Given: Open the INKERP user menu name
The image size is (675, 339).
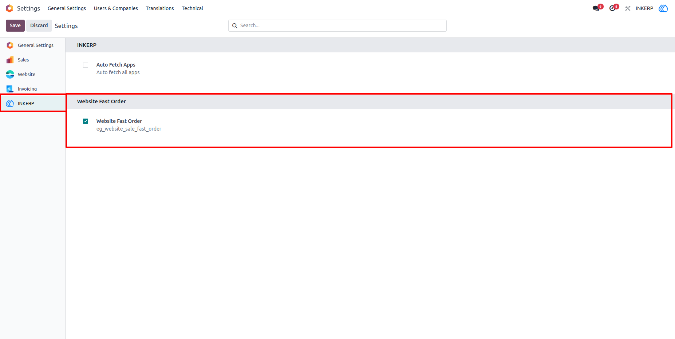Looking at the screenshot, I should (x=644, y=8).
